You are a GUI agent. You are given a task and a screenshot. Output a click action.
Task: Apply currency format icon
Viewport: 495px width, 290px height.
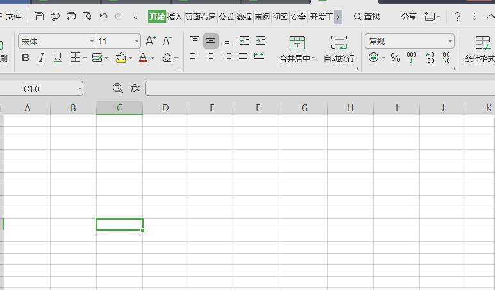click(x=373, y=58)
